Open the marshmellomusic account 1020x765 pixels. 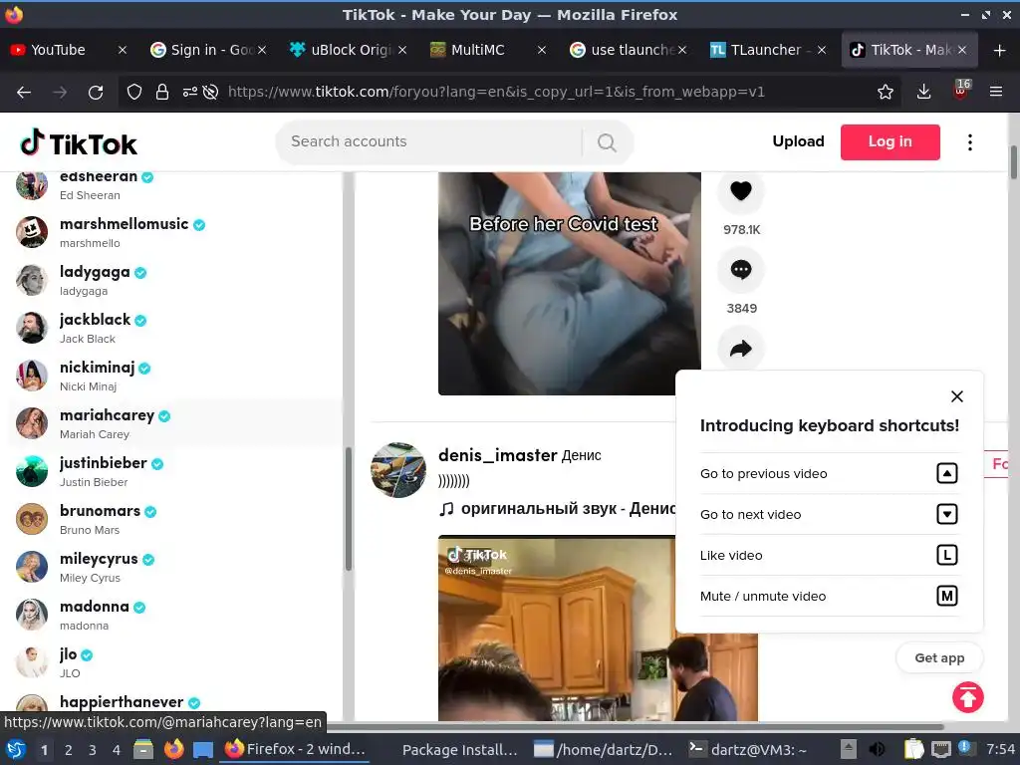(x=174, y=232)
